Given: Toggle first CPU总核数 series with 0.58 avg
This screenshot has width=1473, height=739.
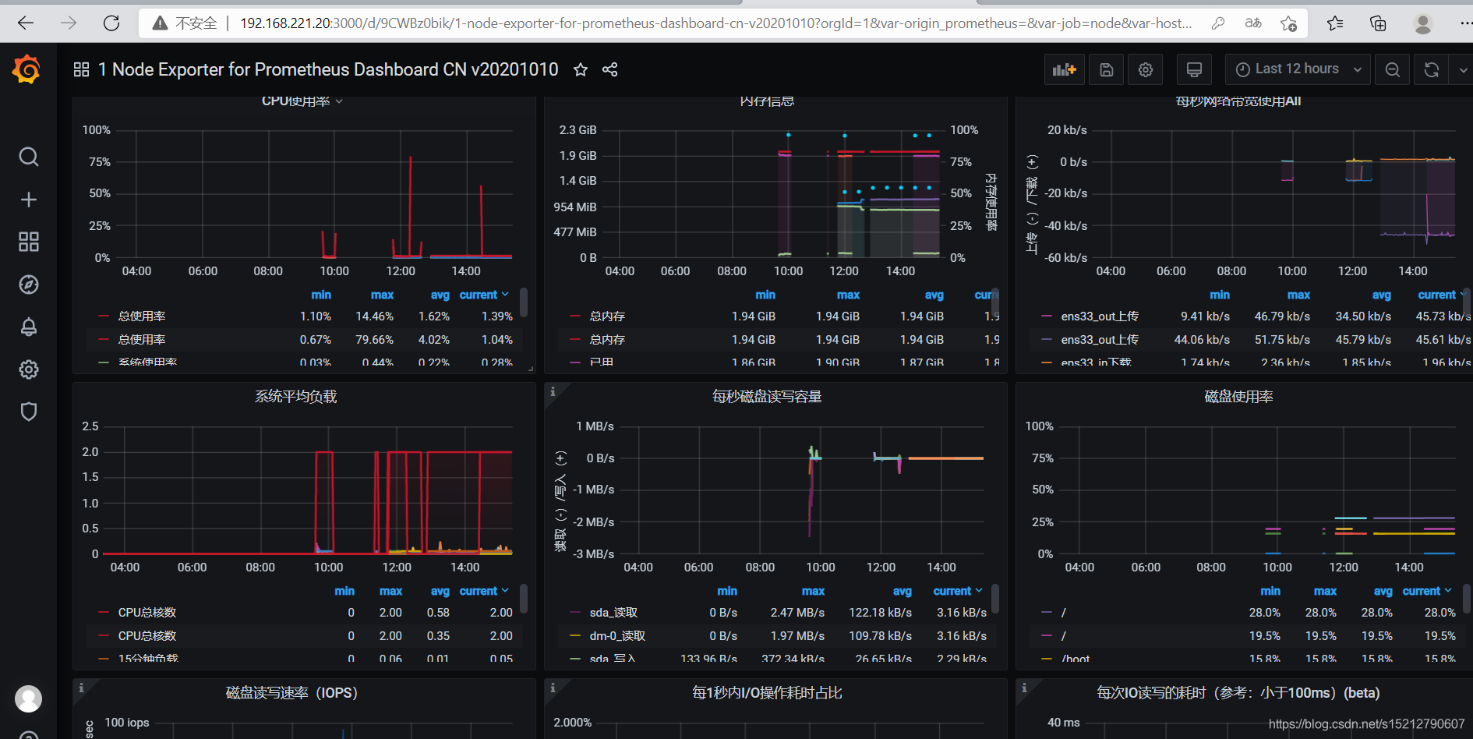Looking at the screenshot, I should click(x=147, y=613).
